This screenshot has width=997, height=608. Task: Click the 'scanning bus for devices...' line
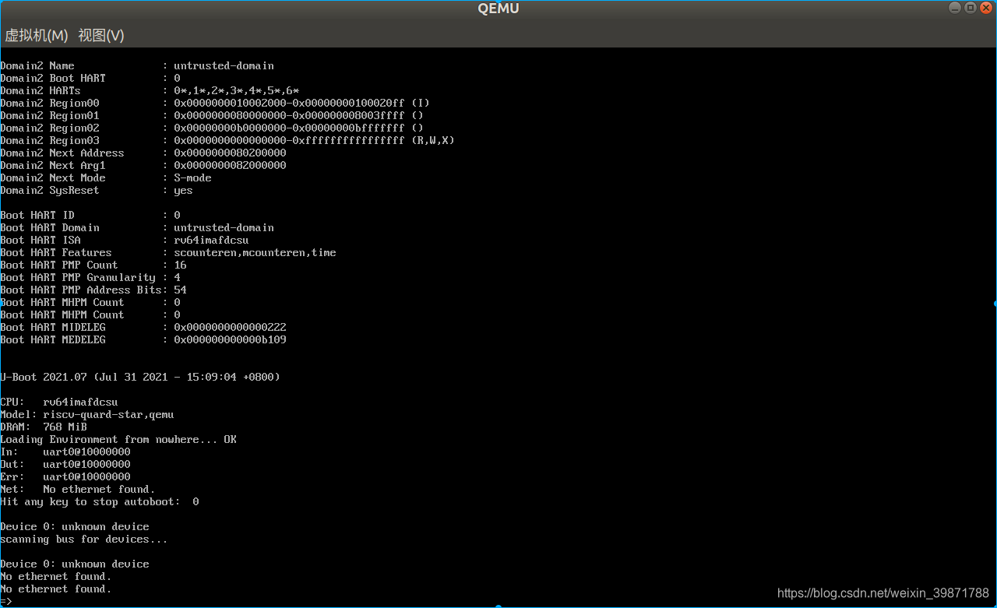pos(84,539)
